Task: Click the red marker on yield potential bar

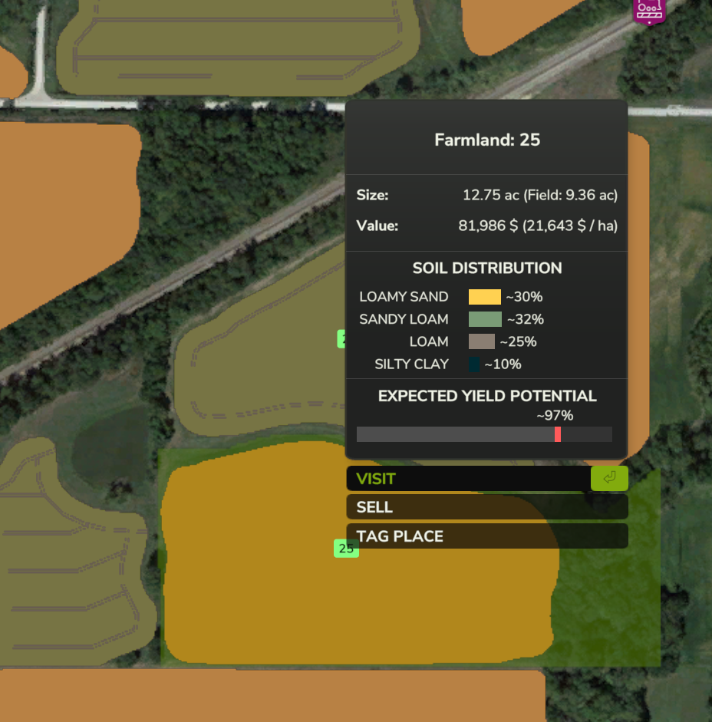Action: [x=558, y=434]
